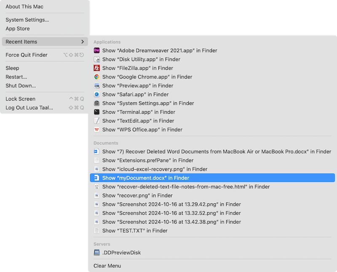Screen dimensions: 337x272
Task: Click the Safari compass icon
Action: tap(96, 94)
